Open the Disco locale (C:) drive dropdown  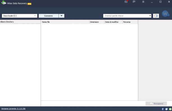click(x=19, y=16)
